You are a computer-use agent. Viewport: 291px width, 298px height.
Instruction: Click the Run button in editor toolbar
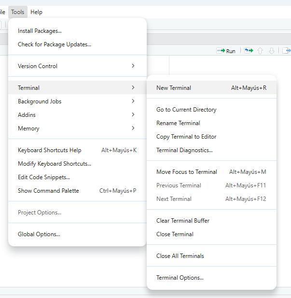click(226, 51)
